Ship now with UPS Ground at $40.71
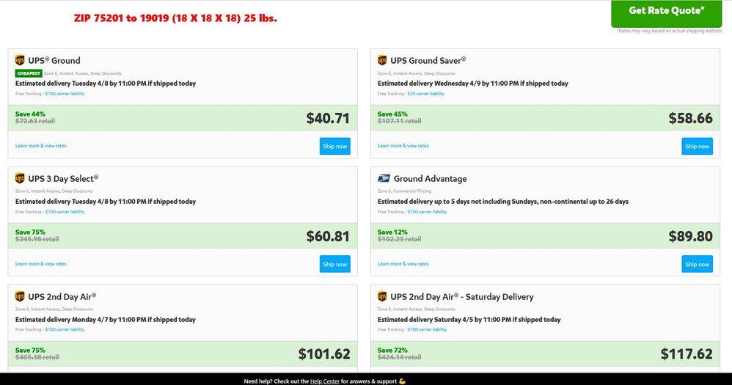 coord(334,146)
